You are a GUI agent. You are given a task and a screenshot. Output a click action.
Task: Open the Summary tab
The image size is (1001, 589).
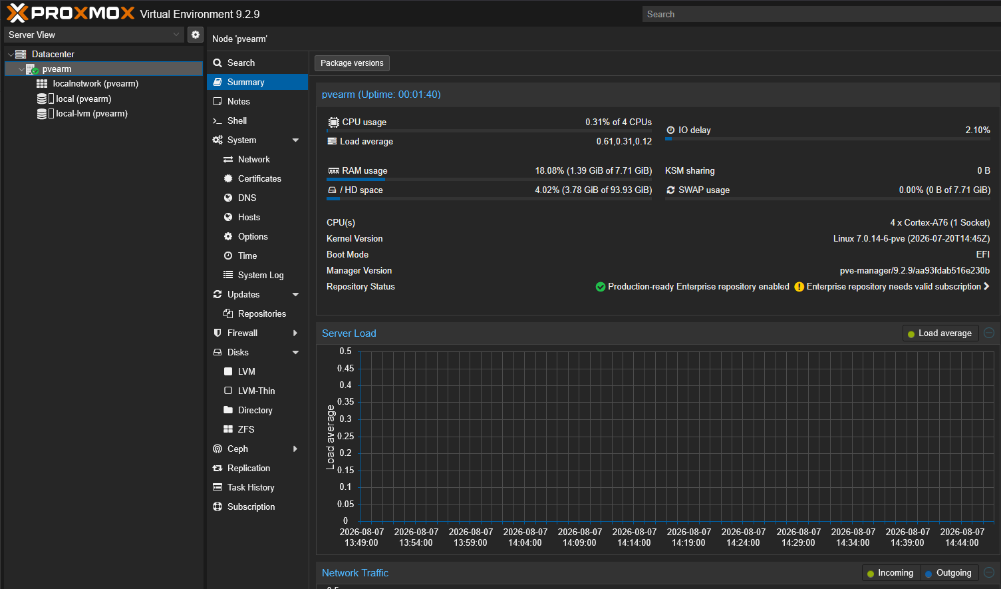(257, 82)
